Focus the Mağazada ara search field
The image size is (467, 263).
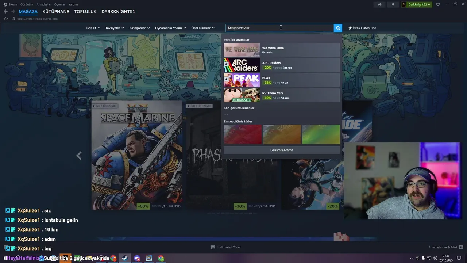(x=279, y=28)
